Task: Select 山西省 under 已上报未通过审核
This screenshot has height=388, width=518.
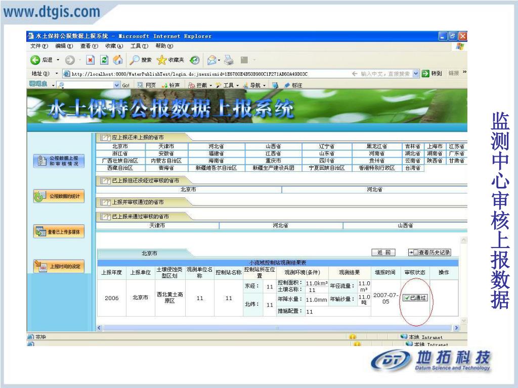Action: (405, 225)
